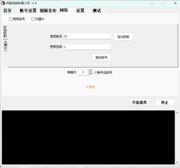
Task: Click the log scrollbar down arrow
Action: [177, 162]
